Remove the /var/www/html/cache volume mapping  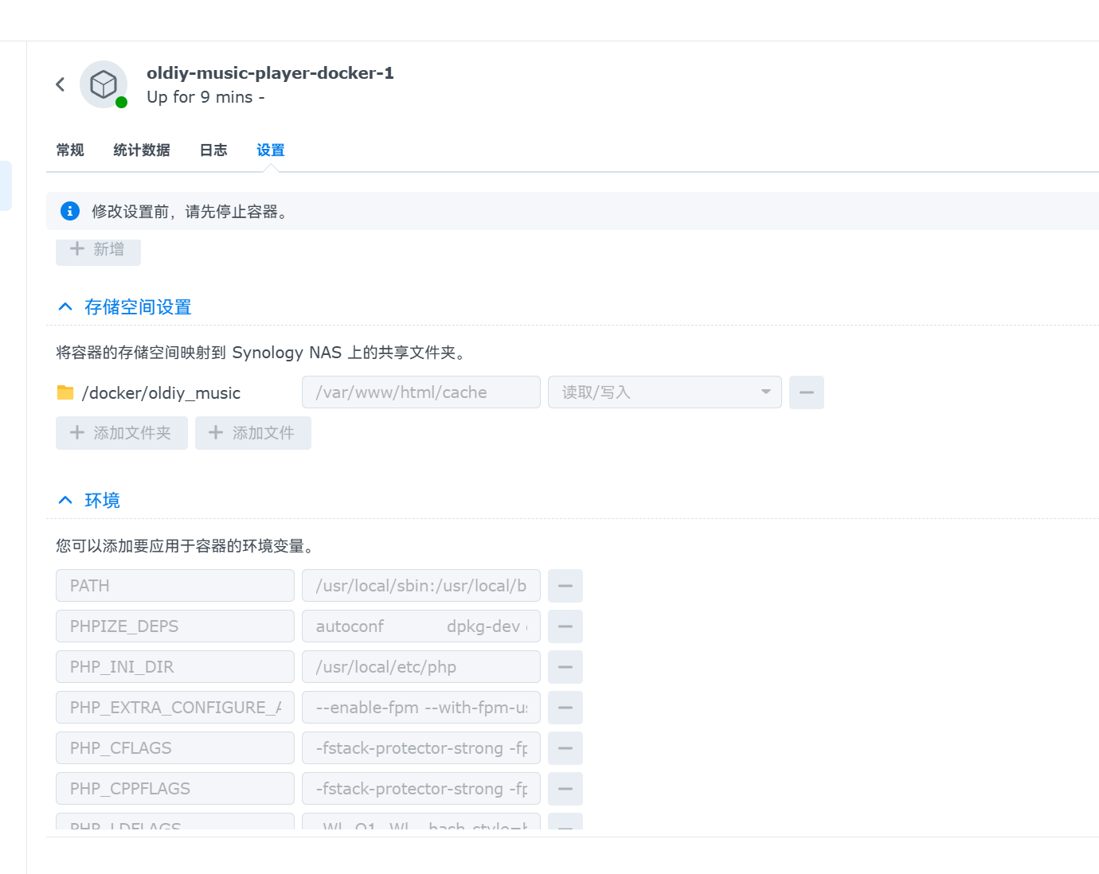[807, 392]
